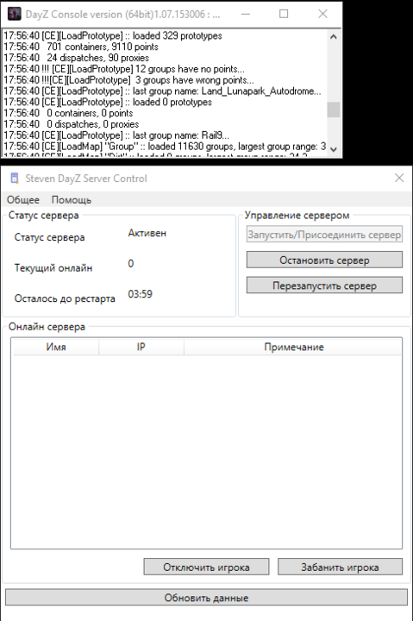Click the log line '3 groups have wrong points'

[x=128, y=80]
